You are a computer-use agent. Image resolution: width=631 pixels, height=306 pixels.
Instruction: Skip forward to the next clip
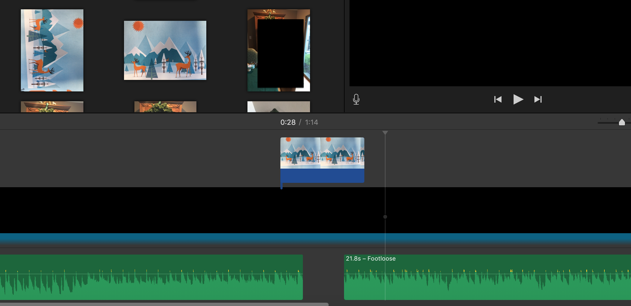coord(538,99)
